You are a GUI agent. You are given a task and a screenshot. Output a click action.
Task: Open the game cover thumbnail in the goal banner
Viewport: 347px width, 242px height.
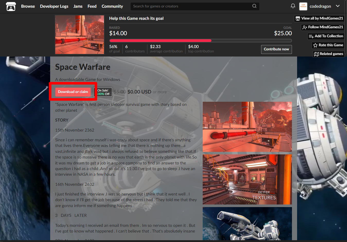coord(79,34)
